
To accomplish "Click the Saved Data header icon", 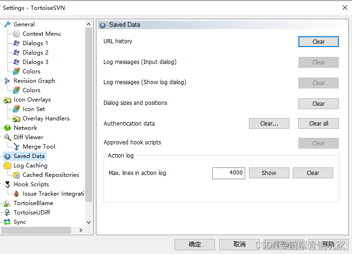I will coord(103,25).
